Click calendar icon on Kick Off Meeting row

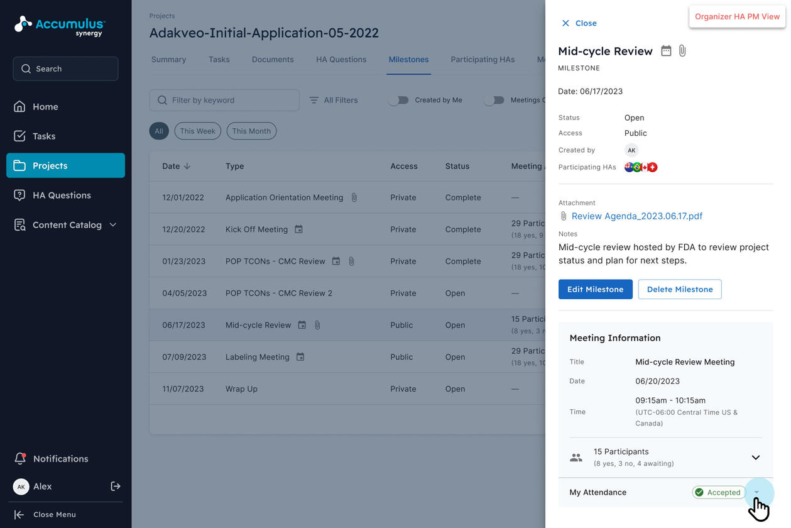point(299,229)
